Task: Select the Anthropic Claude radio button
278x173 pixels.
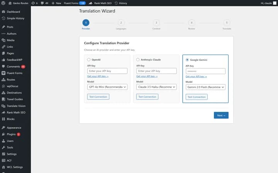Action: click(138, 60)
